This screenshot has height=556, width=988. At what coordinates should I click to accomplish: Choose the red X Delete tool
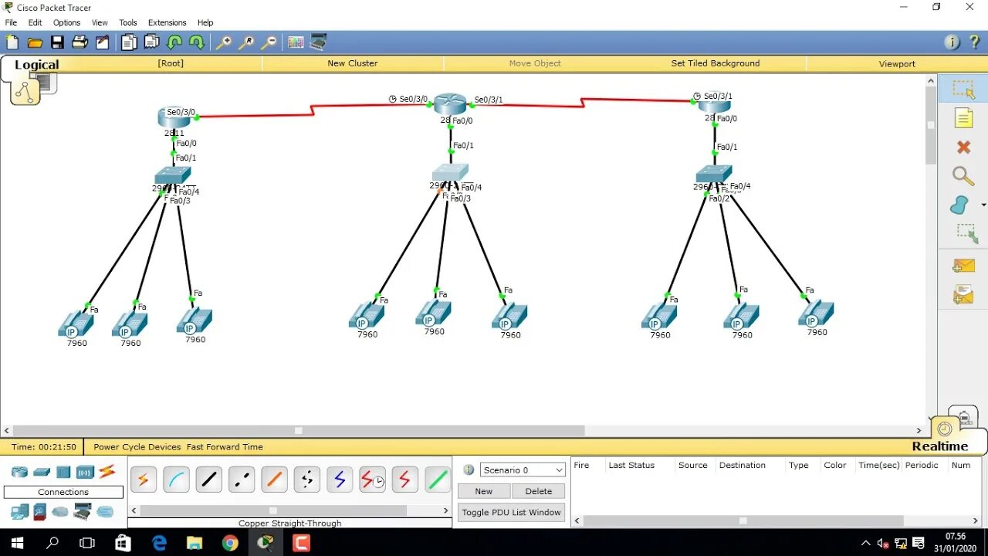tap(963, 147)
